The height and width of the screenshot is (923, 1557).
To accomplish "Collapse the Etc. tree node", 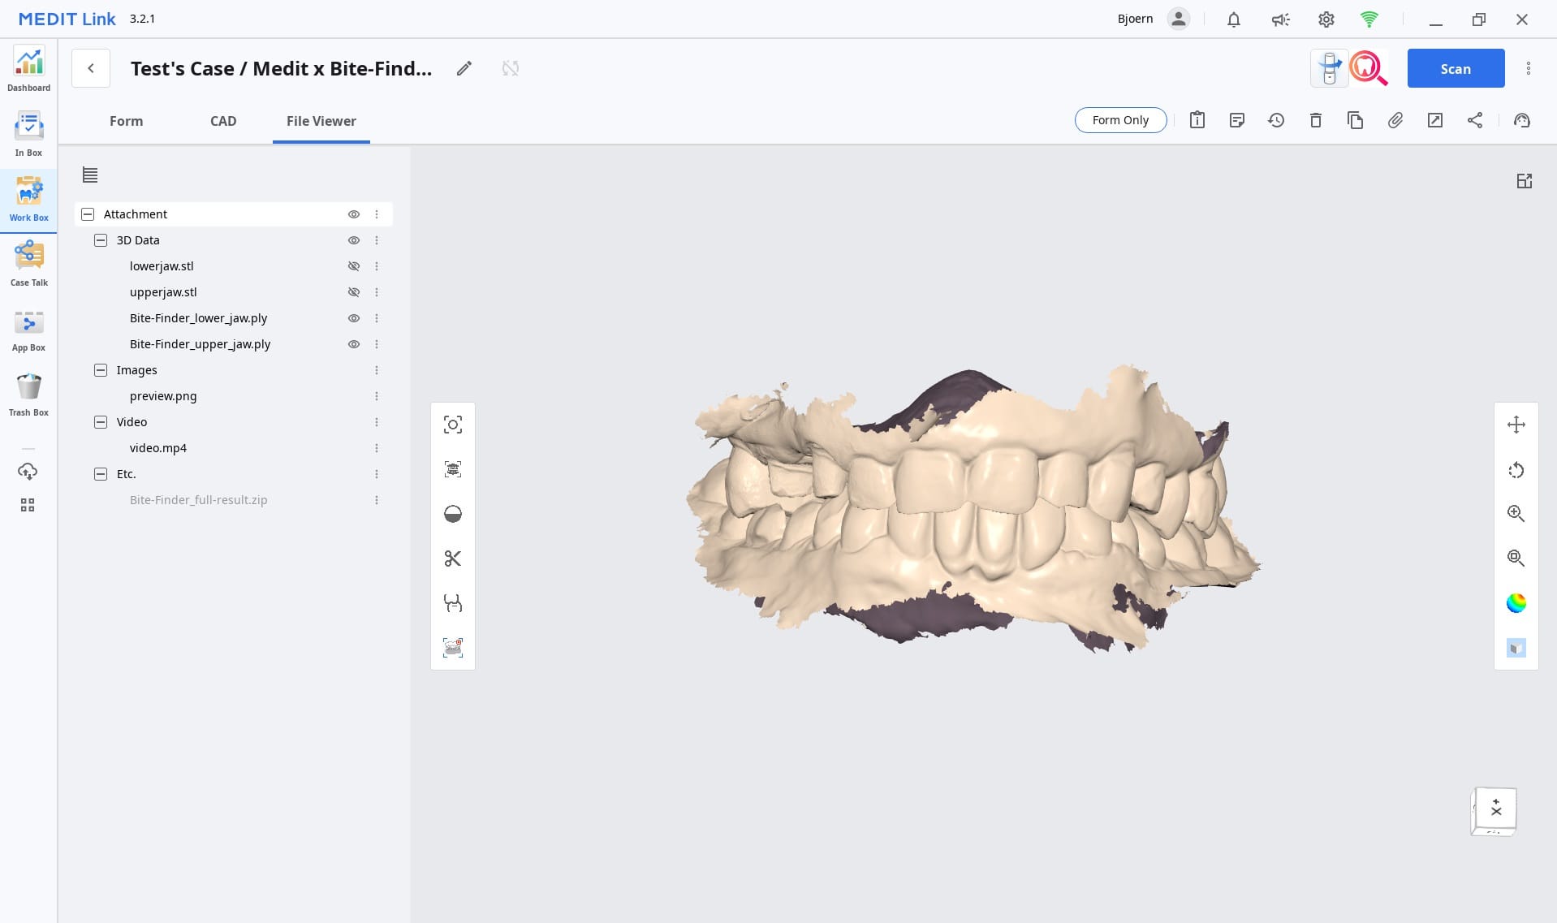I will coord(101,474).
